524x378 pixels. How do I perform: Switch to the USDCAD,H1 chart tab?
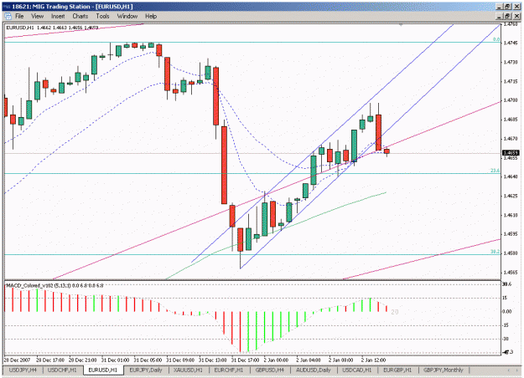(357, 370)
